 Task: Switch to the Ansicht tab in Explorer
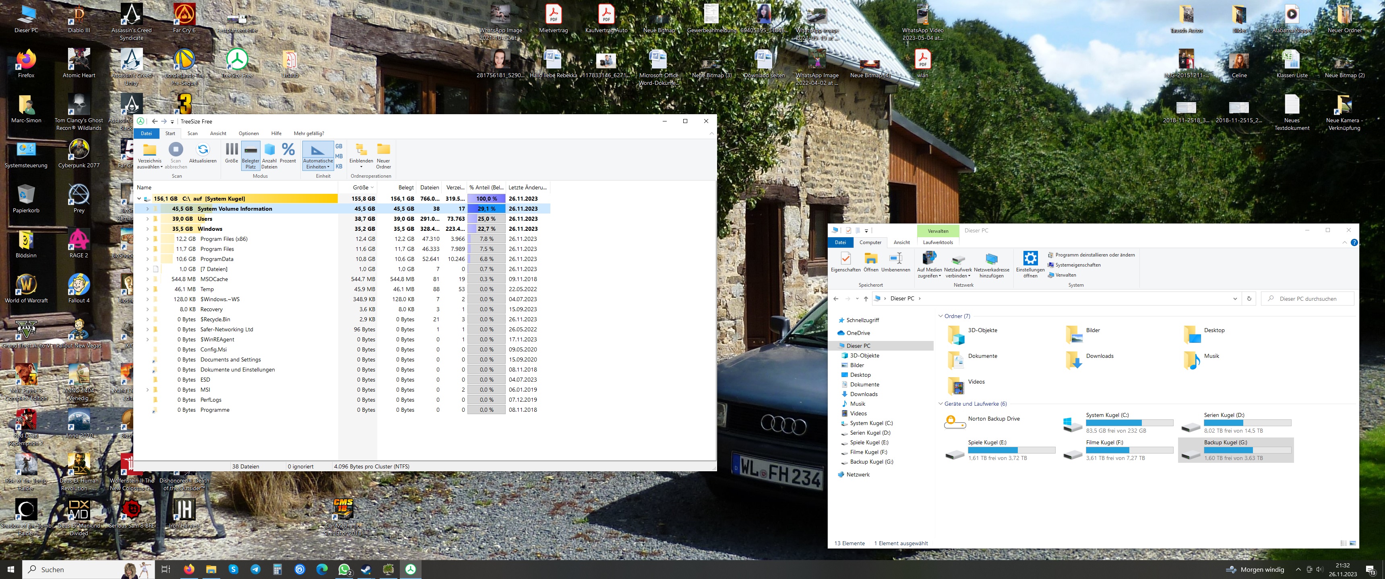click(x=901, y=242)
